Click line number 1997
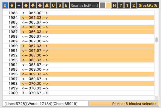Screen dimensions: 161x108 tap(13, 79)
